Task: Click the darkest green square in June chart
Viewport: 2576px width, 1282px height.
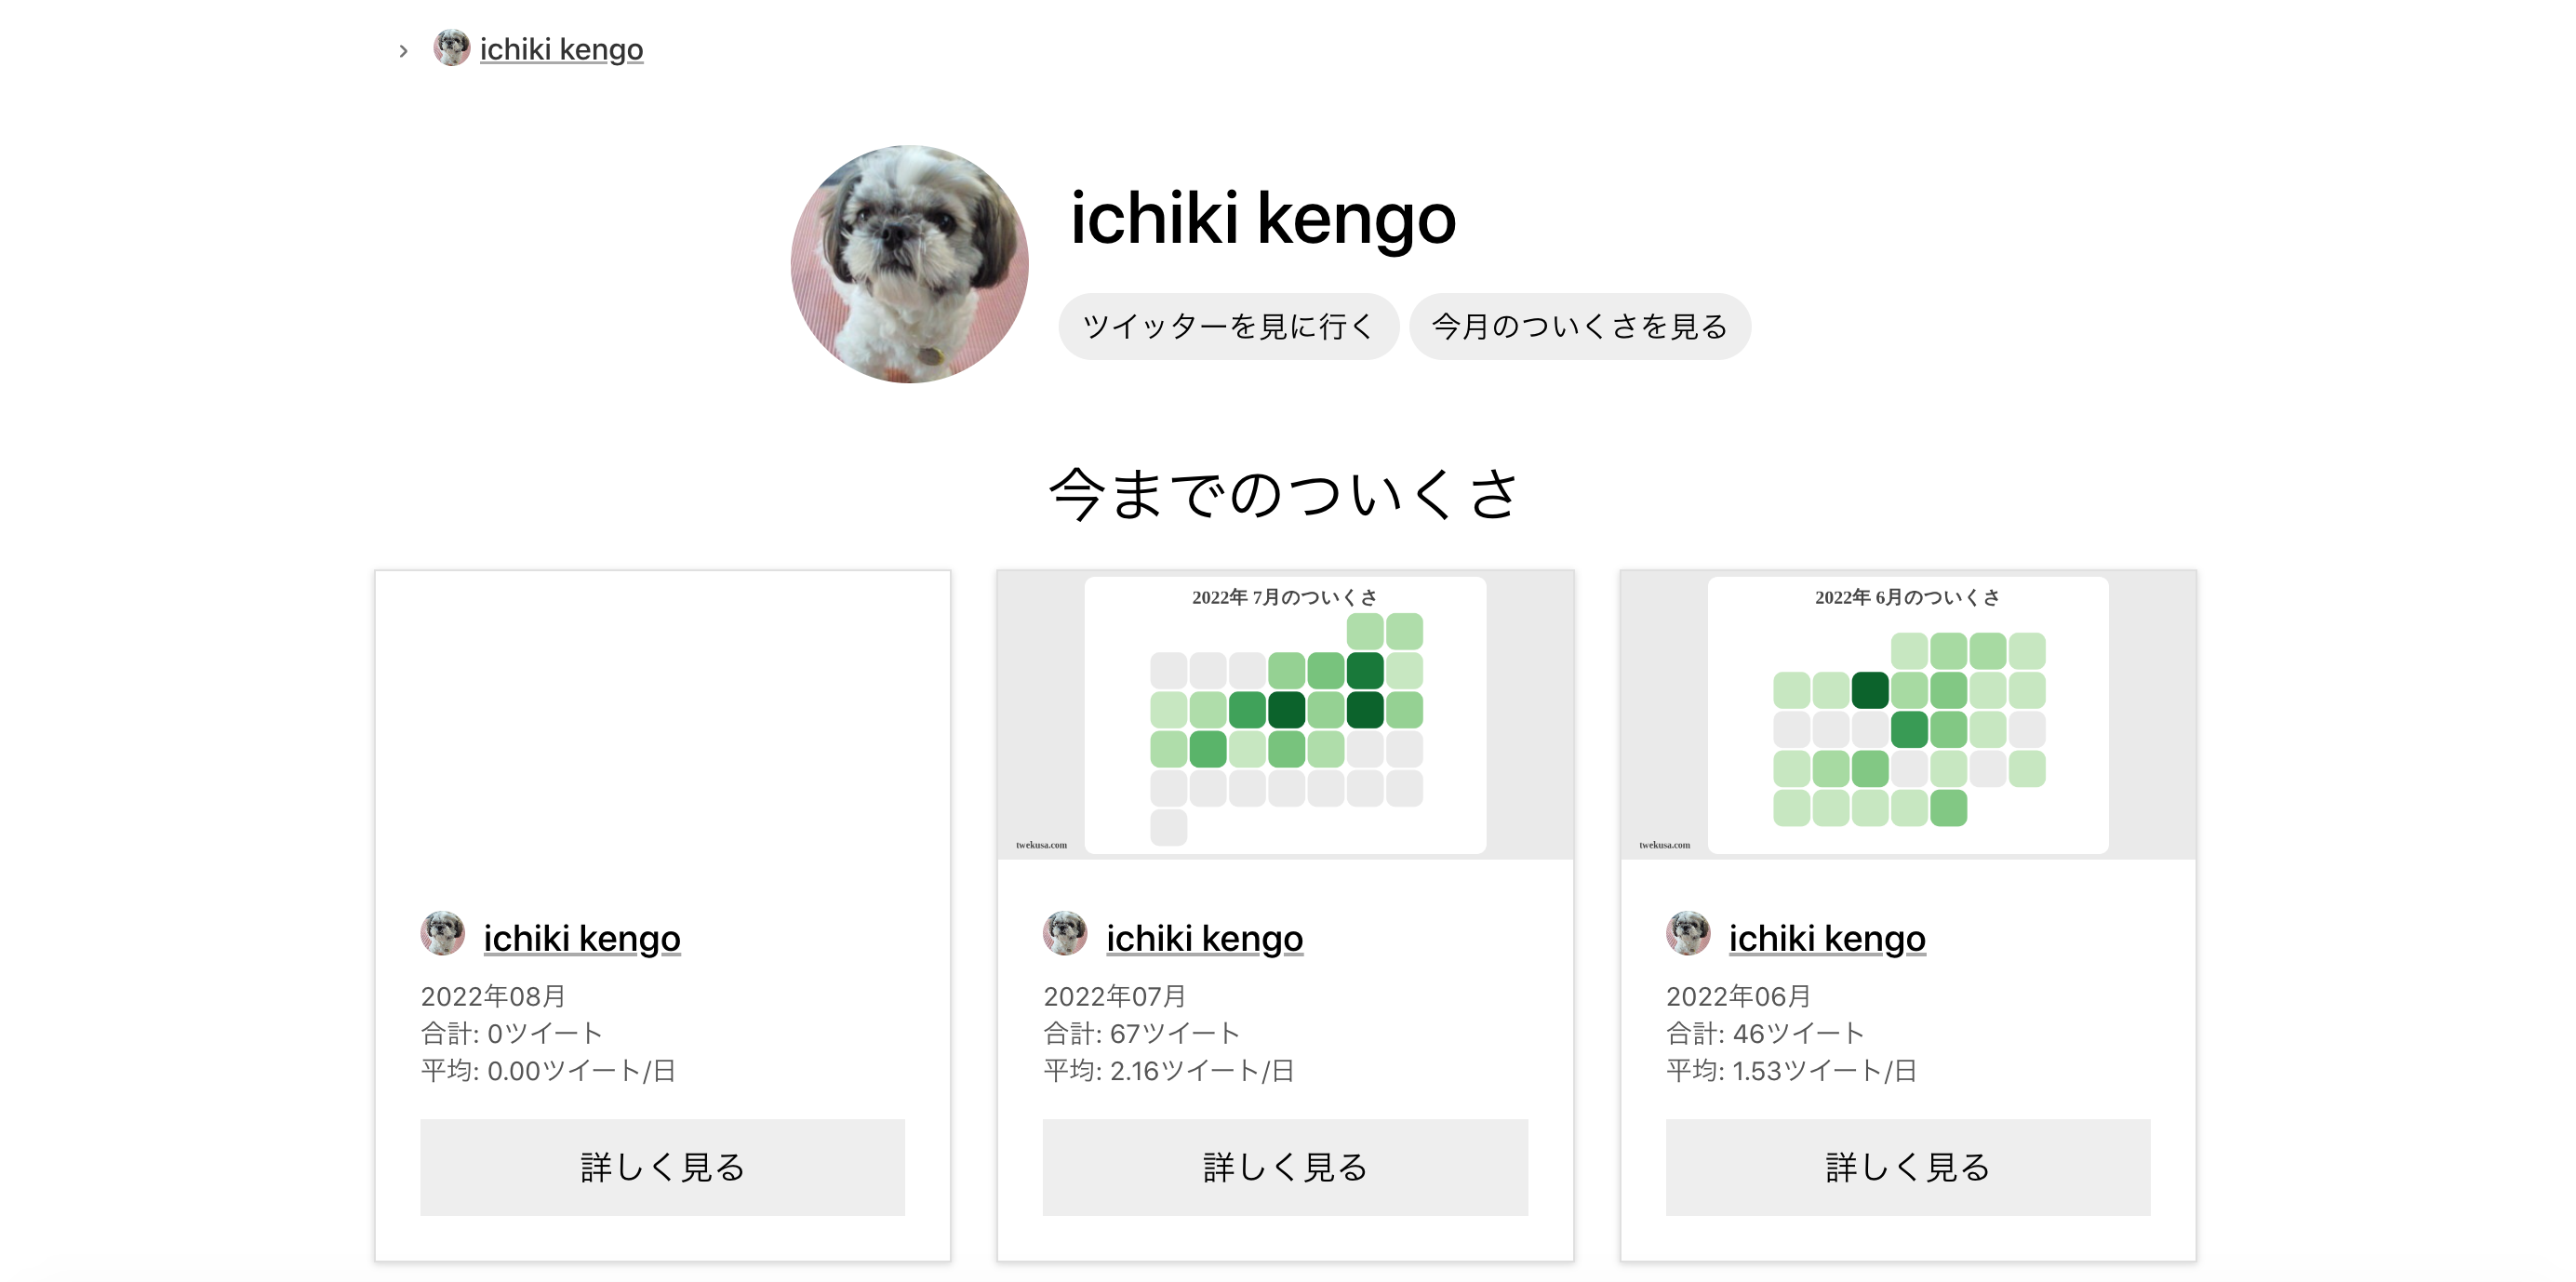Action: click(x=1870, y=690)
